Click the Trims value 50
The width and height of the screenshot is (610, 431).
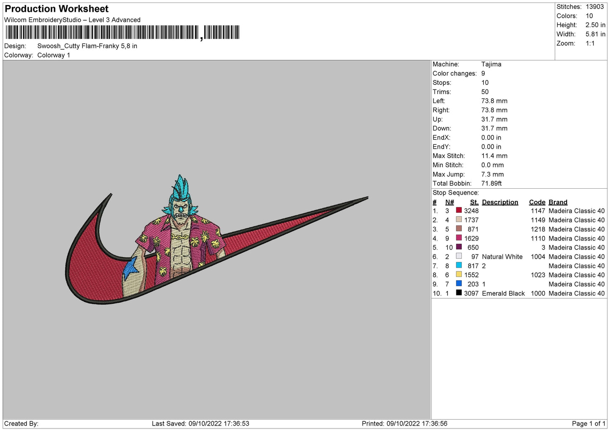(x=485, y=92)
